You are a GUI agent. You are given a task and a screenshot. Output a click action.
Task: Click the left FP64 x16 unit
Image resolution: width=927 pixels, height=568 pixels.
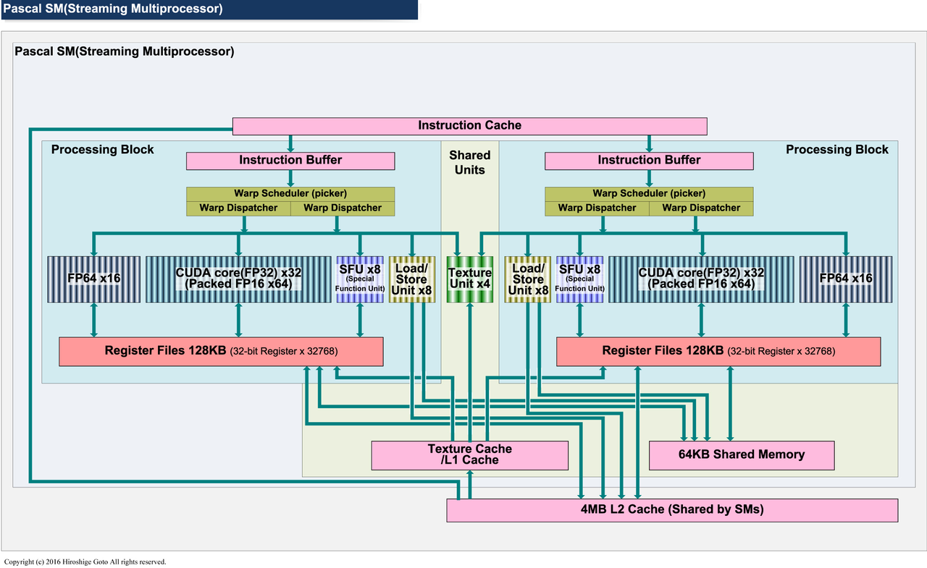click(93, 279)
